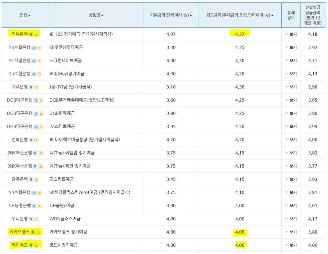Click 재 badge next to 우리은행

(31, 219)
